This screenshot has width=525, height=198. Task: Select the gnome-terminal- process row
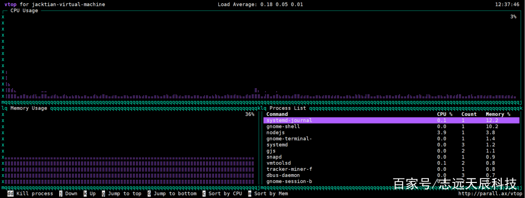tap(391, 139)
